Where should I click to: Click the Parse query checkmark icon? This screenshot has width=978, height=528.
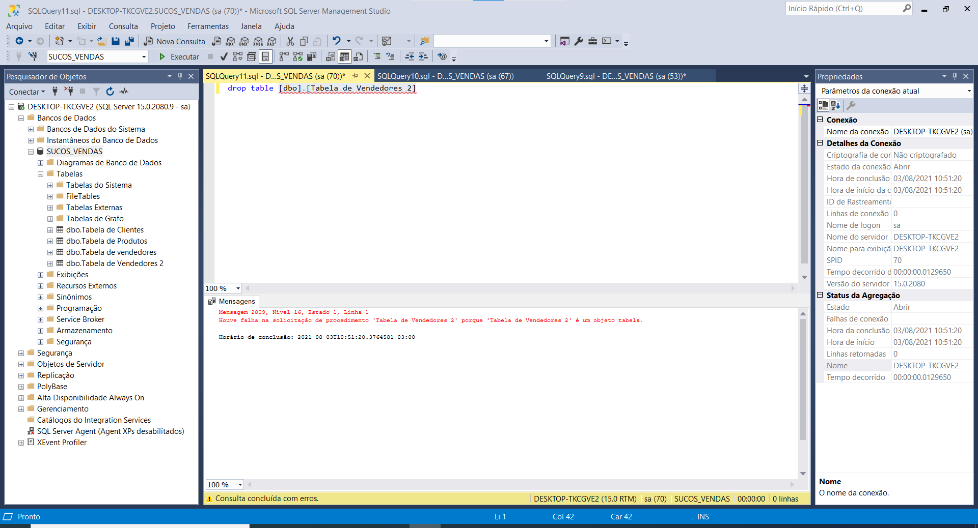(224, 56)
